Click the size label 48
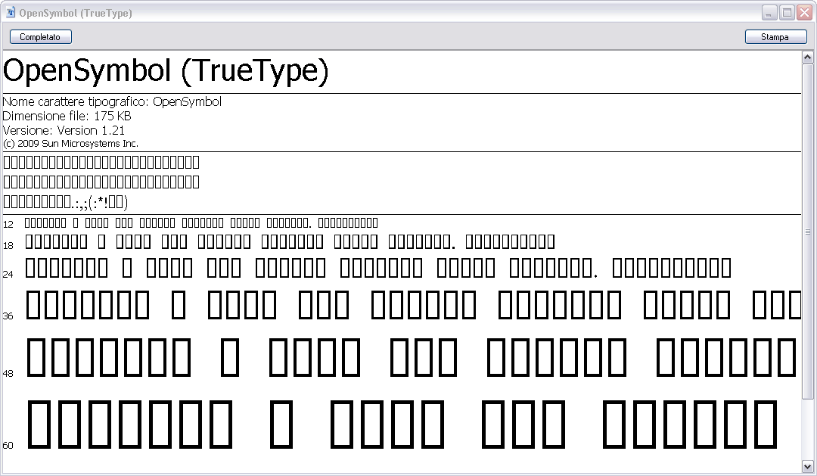Screen dimensions: 817x476 click(8, 373)
